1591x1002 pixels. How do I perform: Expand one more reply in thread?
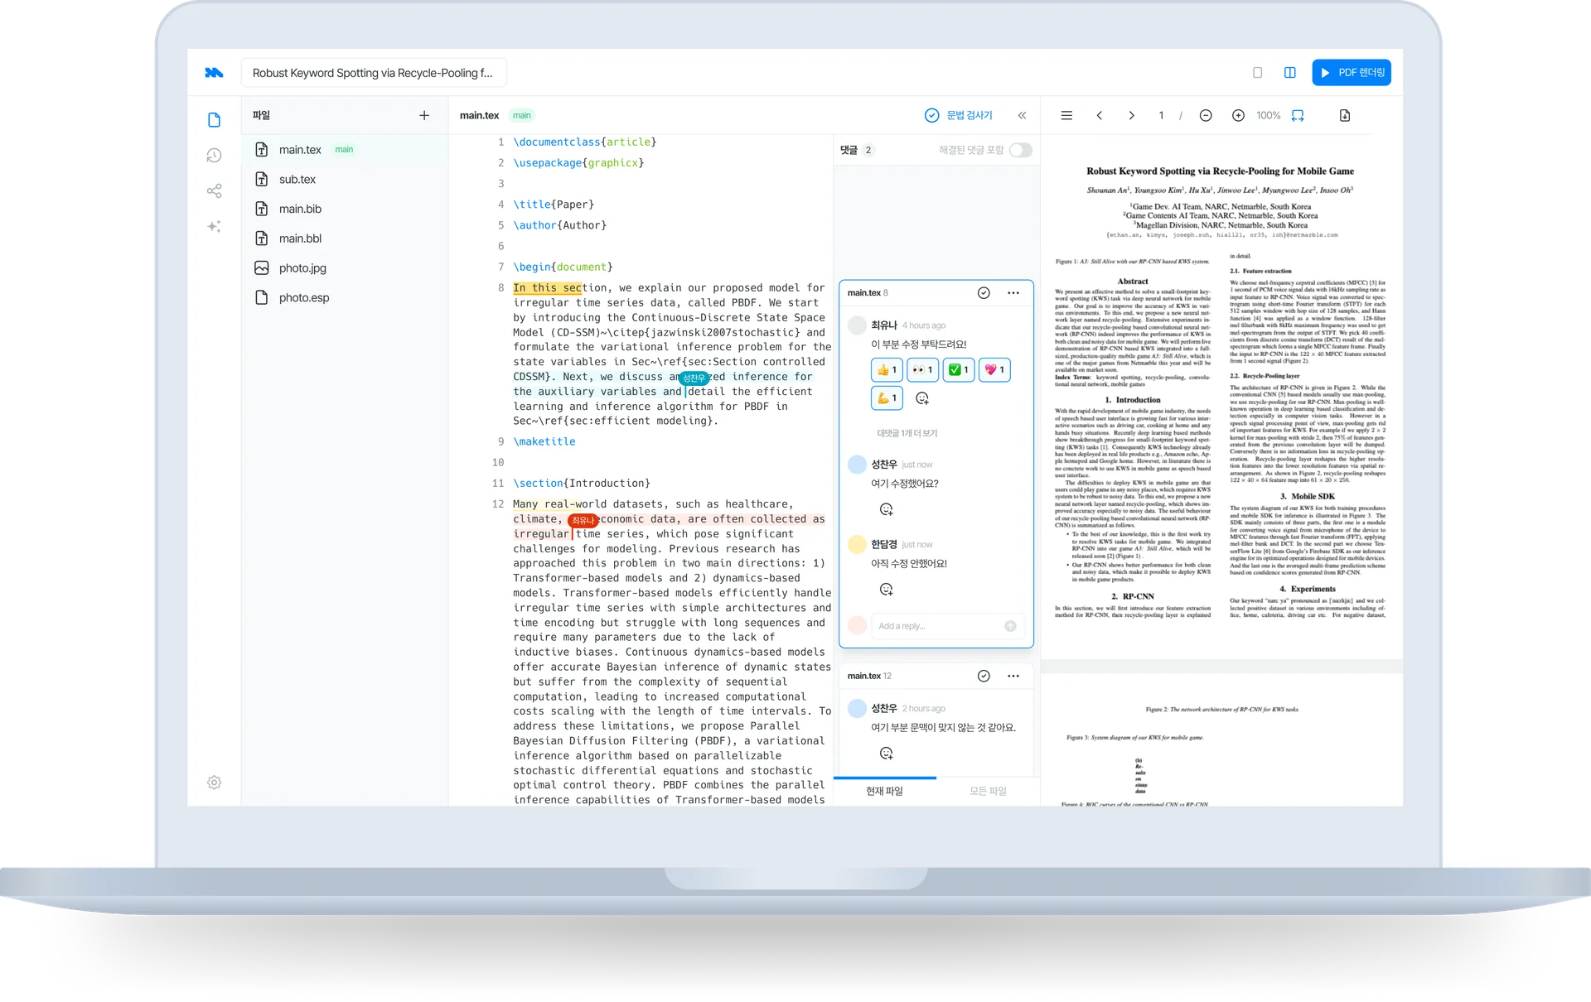[907, 434]
